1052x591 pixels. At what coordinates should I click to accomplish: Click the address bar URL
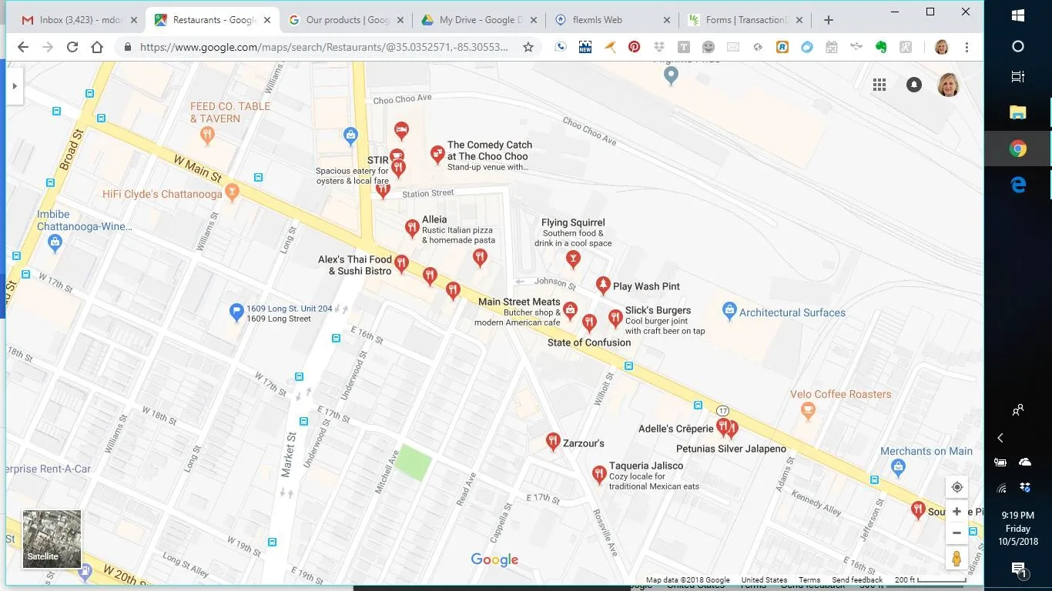(324, 47)
